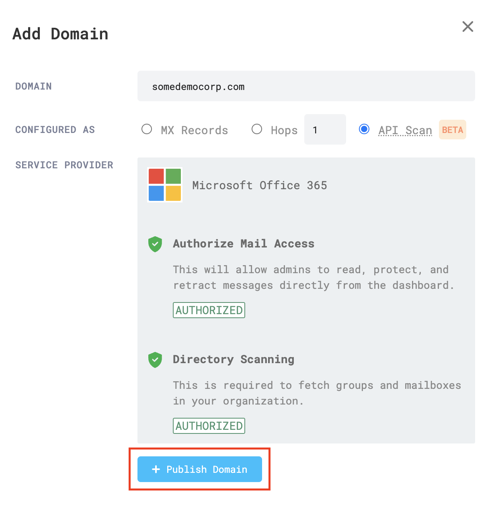The width and height of the screenshot is (496, 515).
Task: Click the Authorize Mail Access heading
Action: click(x=244, y=243)
